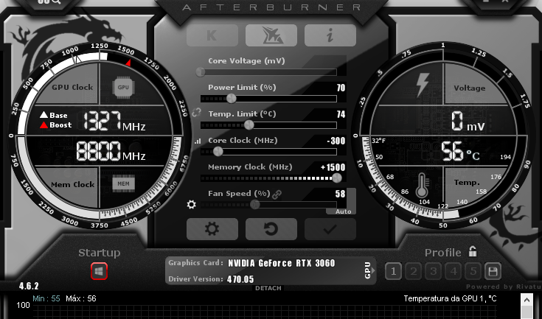Image resolution: width=542 pixels, height=319 pixels.
Task: Click the Fan Speed value 58
Action: 340,194
